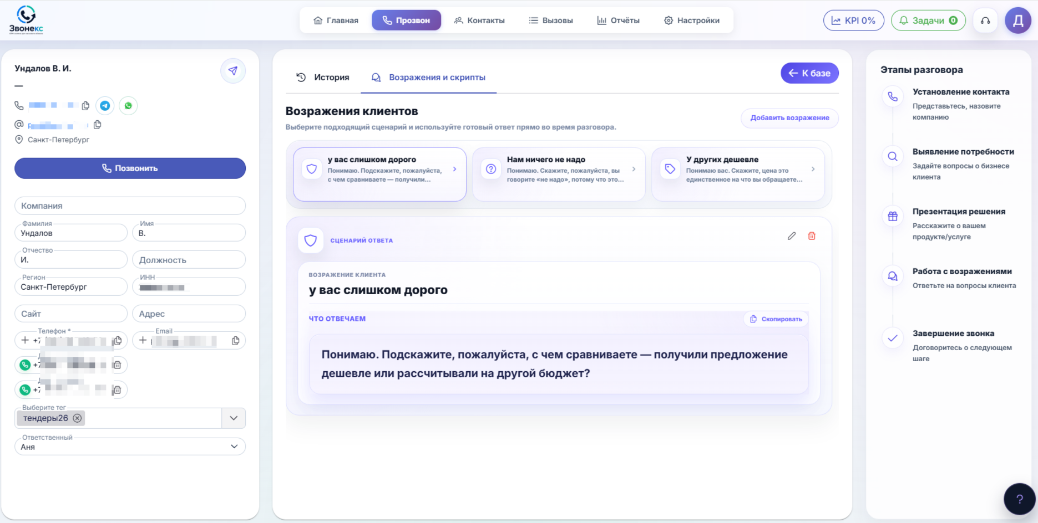
Task: Open the help question mark bubble
Action: tap(1020, 499)
